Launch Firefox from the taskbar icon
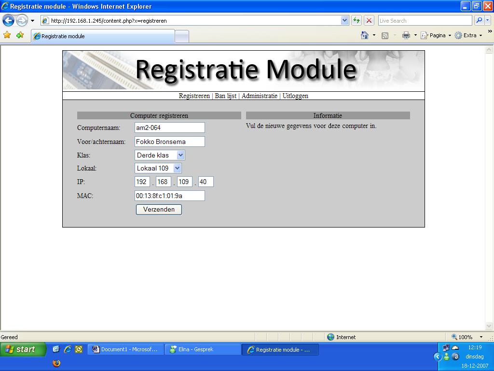This screenshot has height=371, width=494. pos(56,363)
